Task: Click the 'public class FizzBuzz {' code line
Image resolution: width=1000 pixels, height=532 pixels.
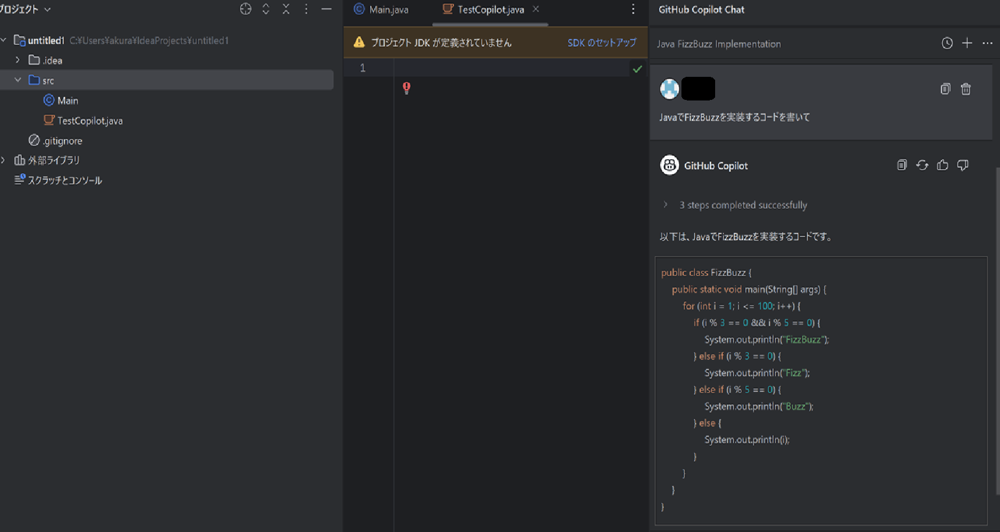Action: [x=706, y=273]
